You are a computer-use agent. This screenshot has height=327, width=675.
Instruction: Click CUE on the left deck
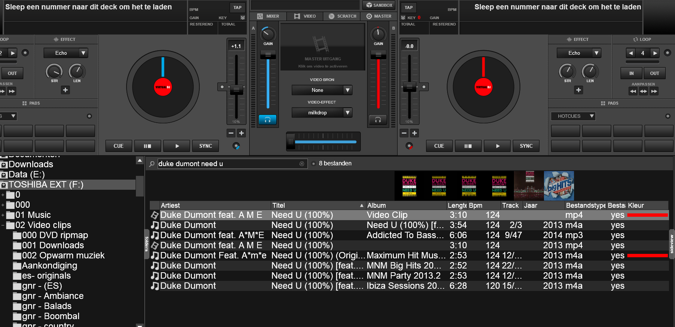(119, 146)
